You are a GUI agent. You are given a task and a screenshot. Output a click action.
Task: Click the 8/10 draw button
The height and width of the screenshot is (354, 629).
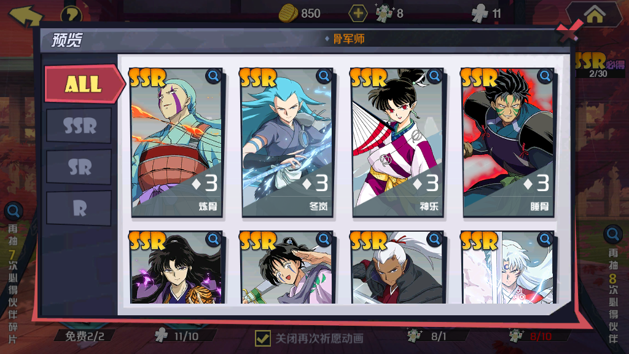[x=540, y=336]
